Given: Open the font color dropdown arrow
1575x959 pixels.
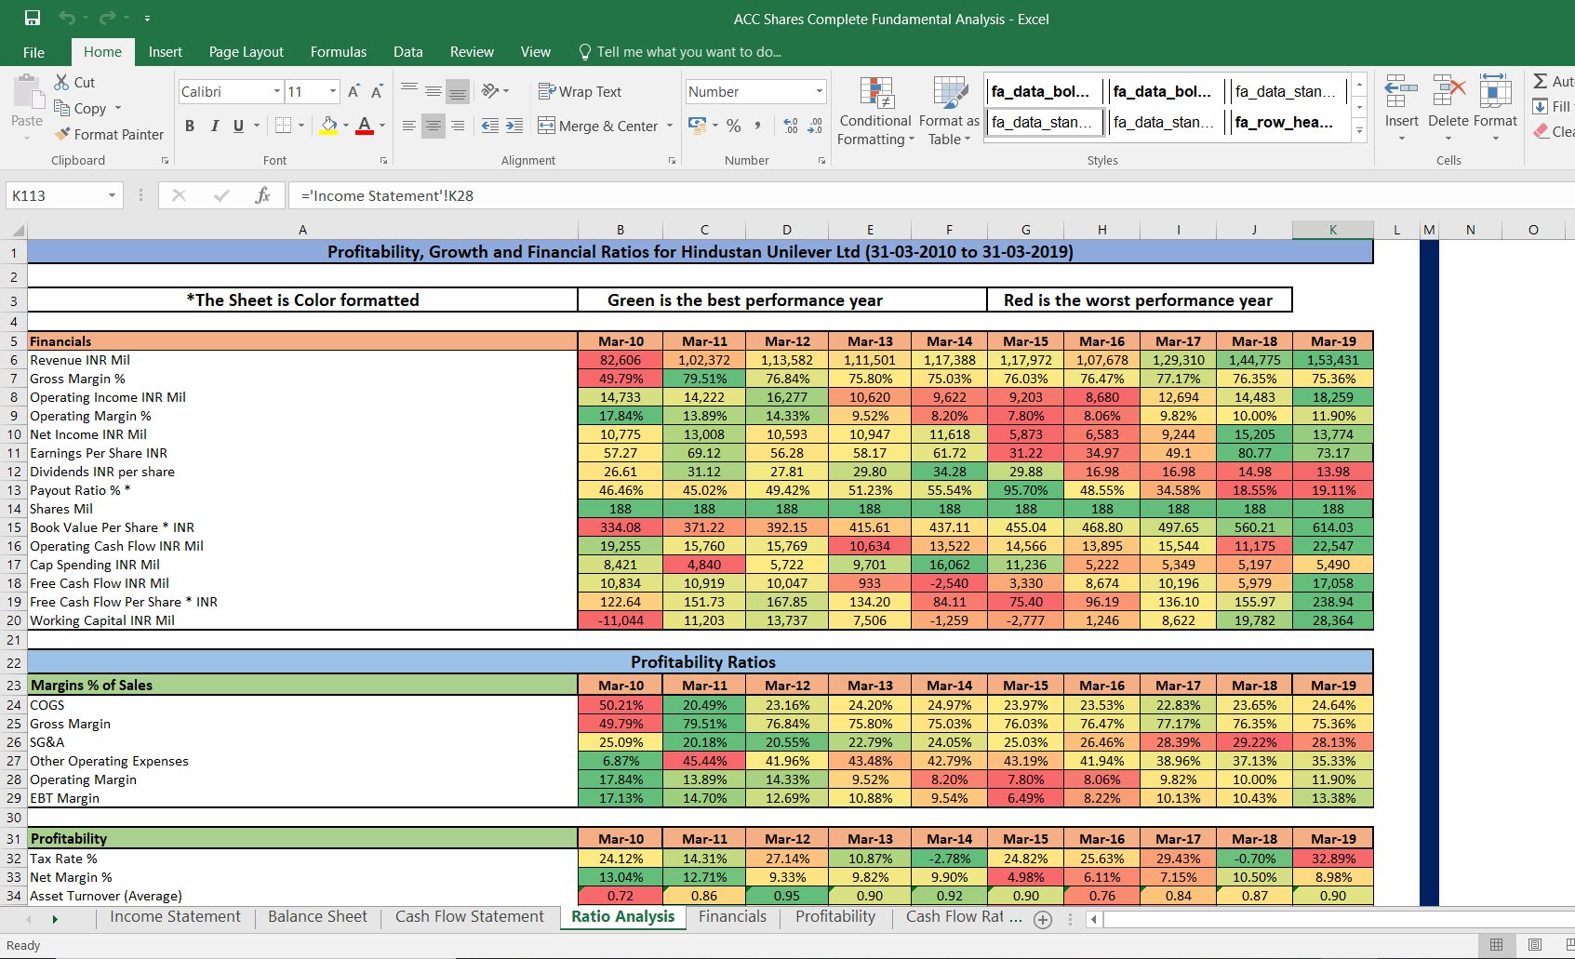Looking at the screenshot, I should tap(382, 126).
